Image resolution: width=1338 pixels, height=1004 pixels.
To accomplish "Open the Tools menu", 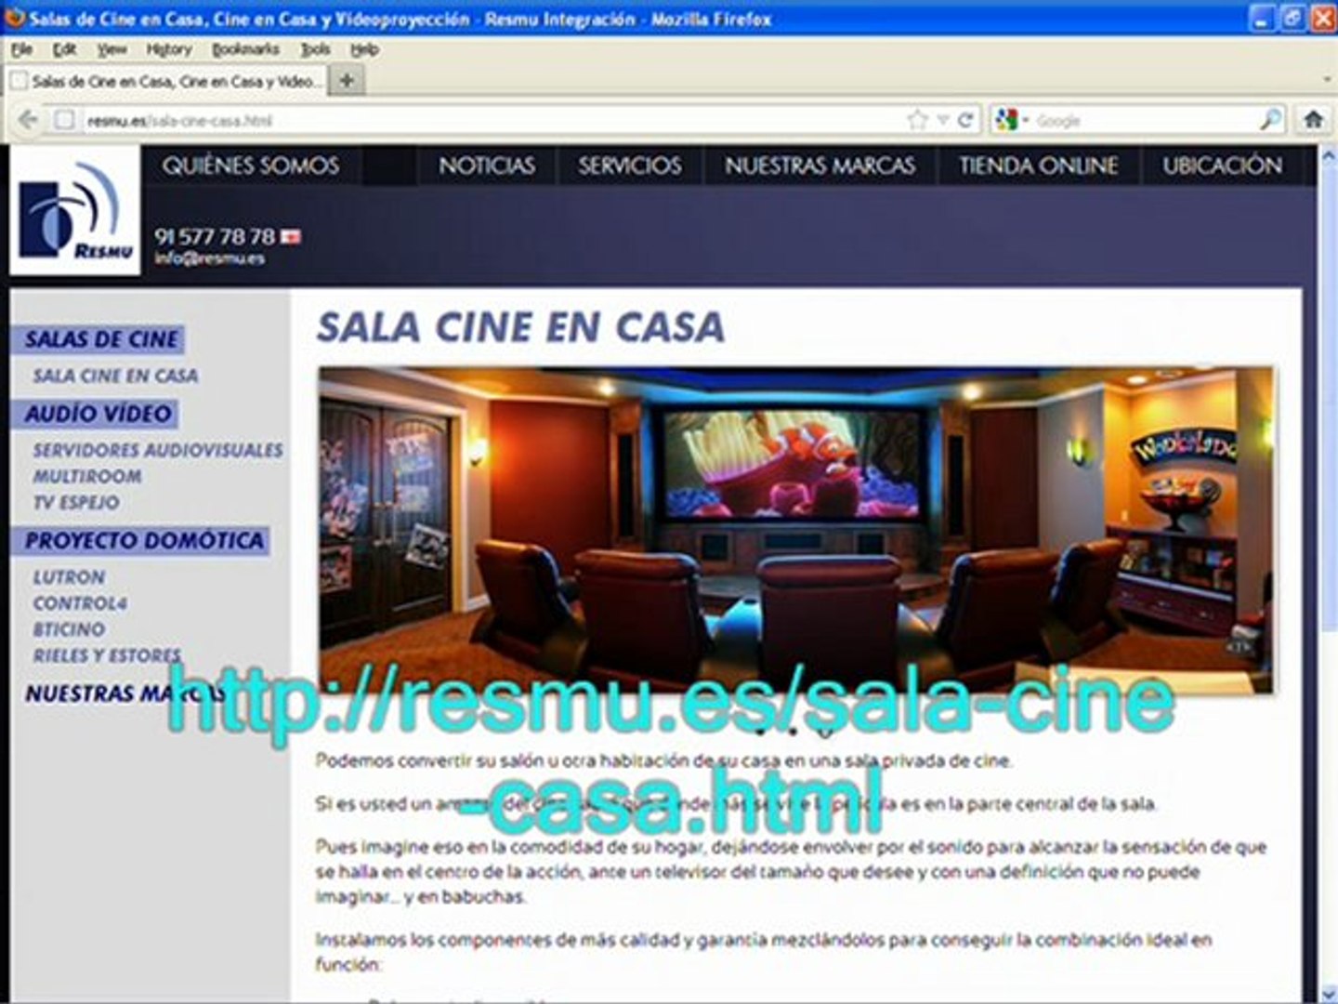I will [x=315, y=49].
